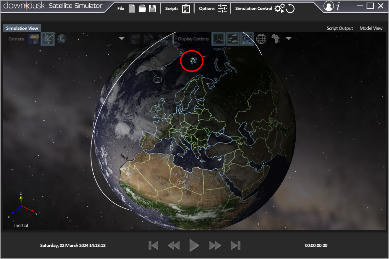389x259 pixels.
Task: Switch to the Script Output tab
Action: point(340,28)
